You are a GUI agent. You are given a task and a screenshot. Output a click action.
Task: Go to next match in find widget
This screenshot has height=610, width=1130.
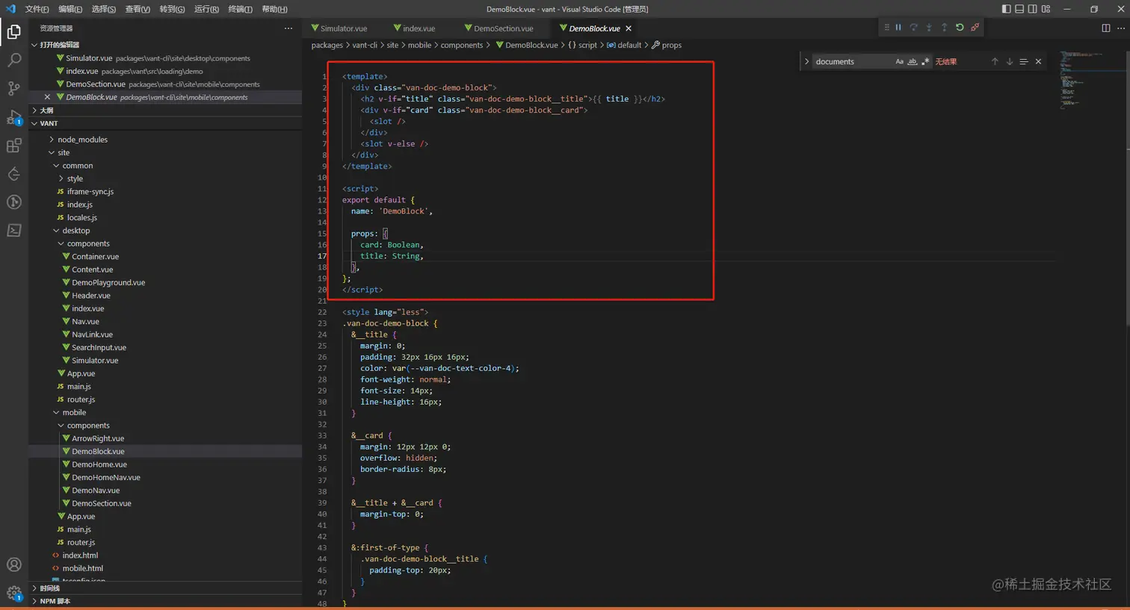point(1009,61)
